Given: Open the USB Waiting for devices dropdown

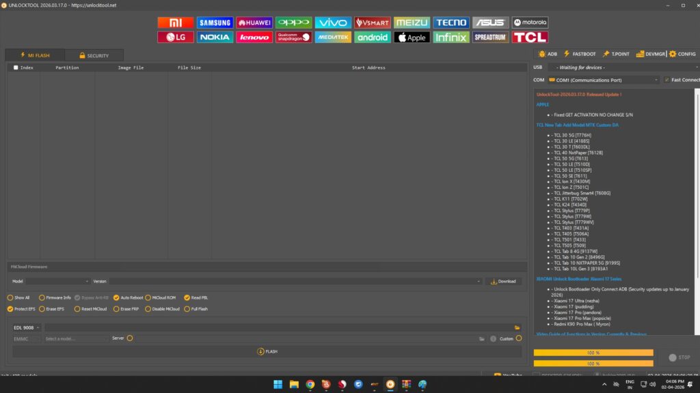Looking at the screenshot, I should [623, 68].
